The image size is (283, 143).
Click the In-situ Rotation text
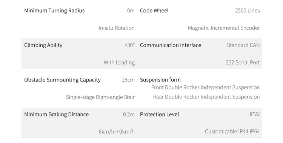click(x=117, y=28)
